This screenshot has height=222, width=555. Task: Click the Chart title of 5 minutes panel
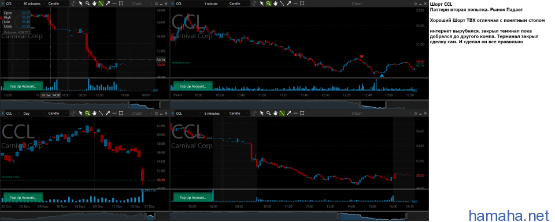pyautogui.click(x=357, y=113)
